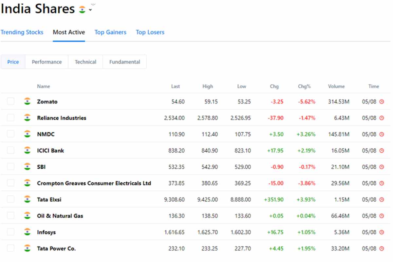Click the flag icon in Tata Power Co. row
This screenshot has height=262, width=393.
[27, 249]
